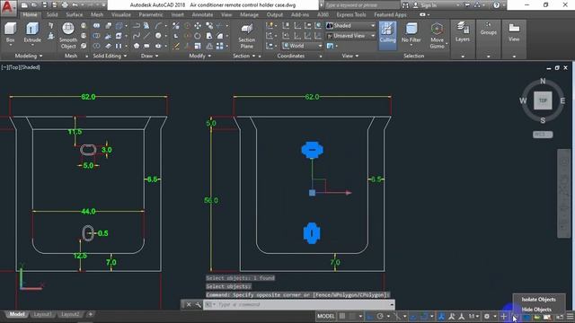Toggle polar tracking in status bar

pyautogui.click(x=380, y=317)
